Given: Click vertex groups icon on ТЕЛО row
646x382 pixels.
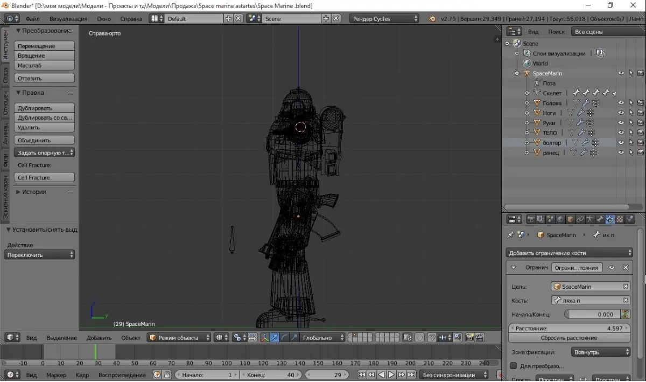Looking at the screenshot, I should [591, 133].
